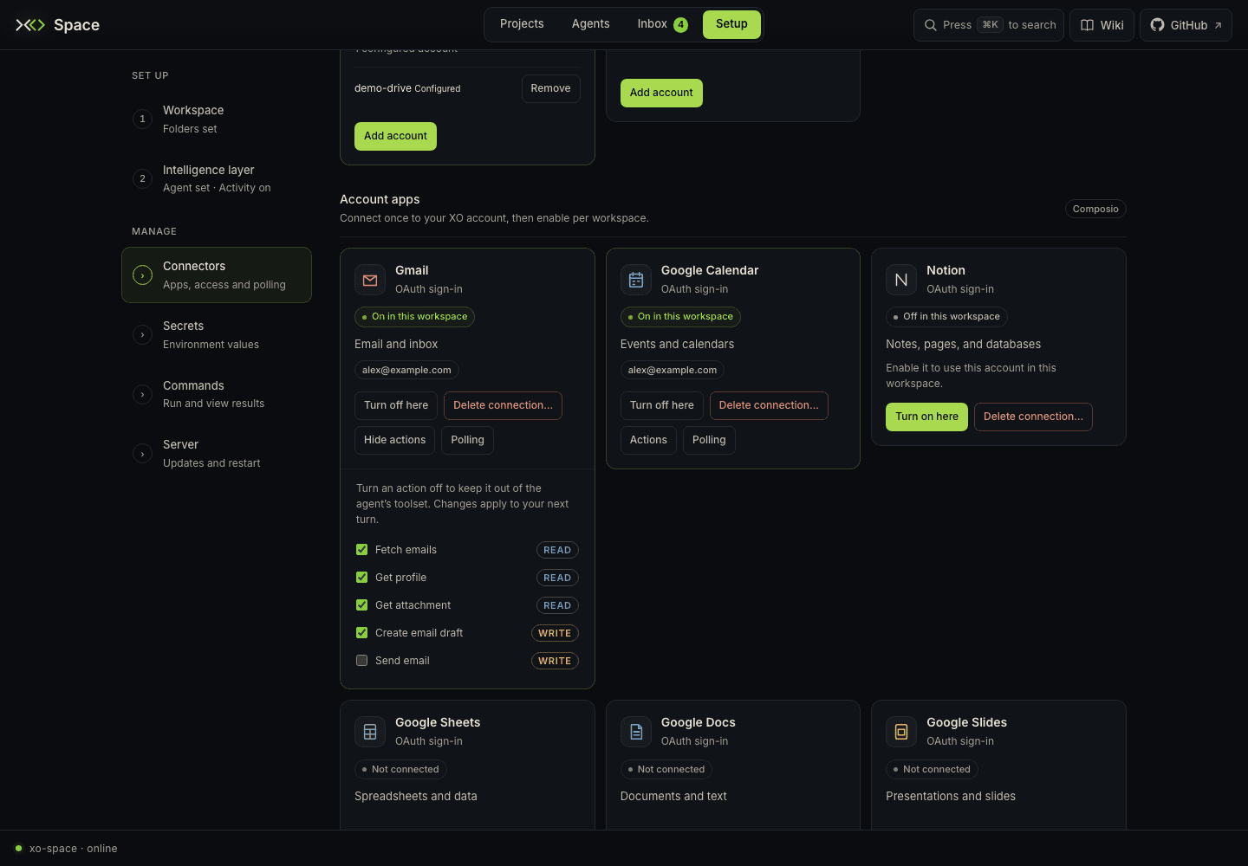1248x866 pixels.
Task: Open Google Calendar Polling settings
Action: tap(709, 440)
